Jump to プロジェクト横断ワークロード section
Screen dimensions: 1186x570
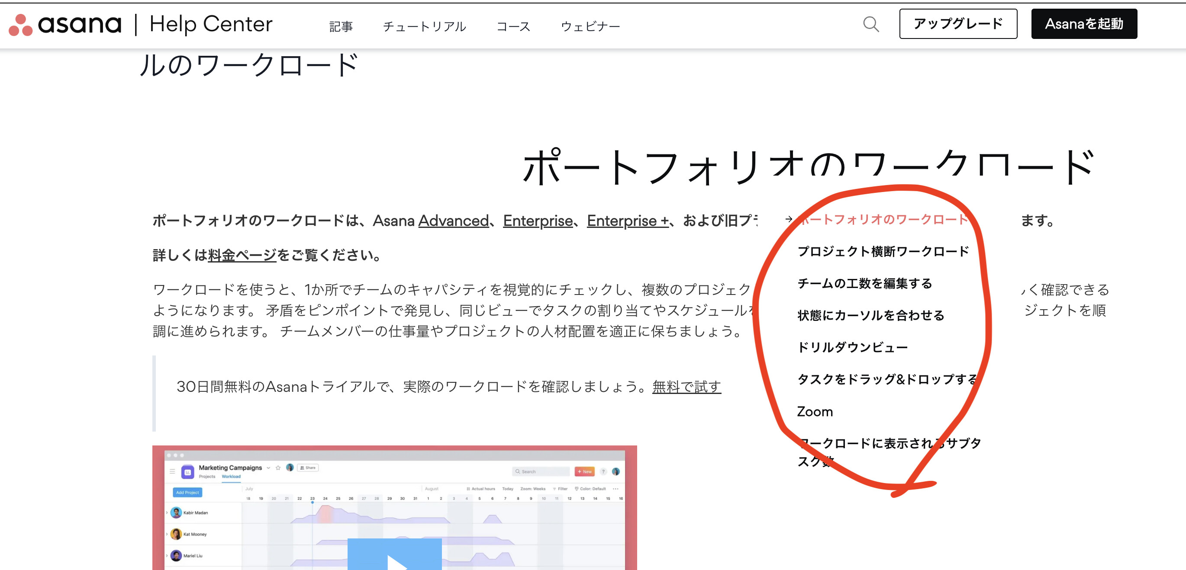[x=883, y=251]
